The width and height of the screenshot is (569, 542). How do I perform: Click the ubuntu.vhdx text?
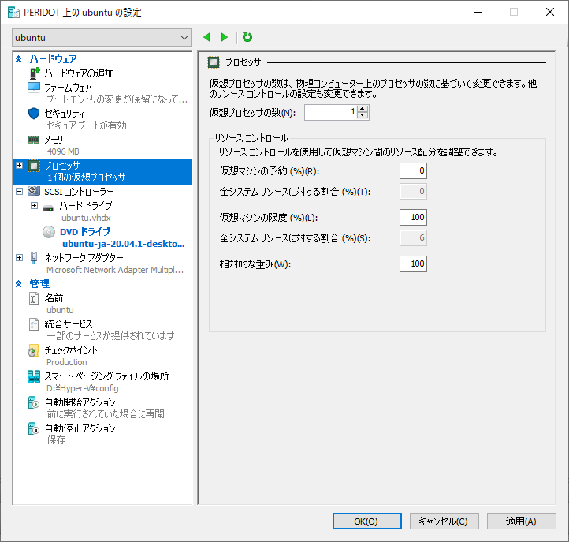pyautogui.click(x=86, y=218)
